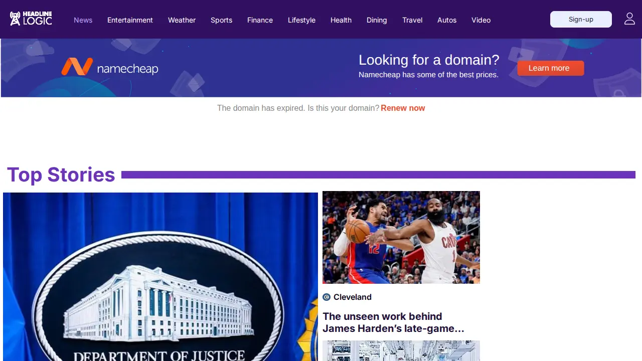The image size is (642, 361).
Task: Click the Headline Logic logo
Action: (x=31, y=19)
